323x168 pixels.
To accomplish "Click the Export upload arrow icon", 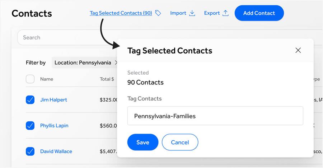I will [226, 13].
